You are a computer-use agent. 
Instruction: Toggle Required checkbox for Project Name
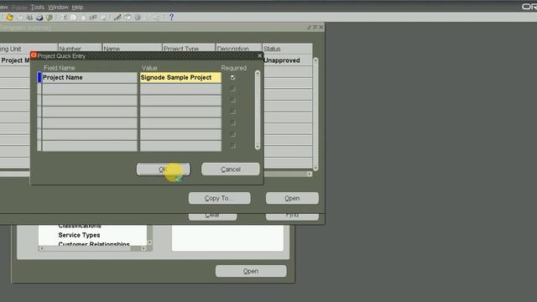coord(233,77)
